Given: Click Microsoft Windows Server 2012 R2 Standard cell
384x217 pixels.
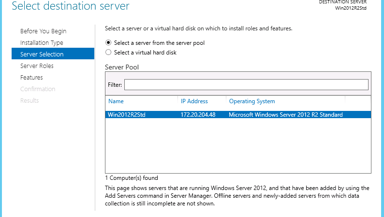Looking at the screenshot, I should [285, 114].
